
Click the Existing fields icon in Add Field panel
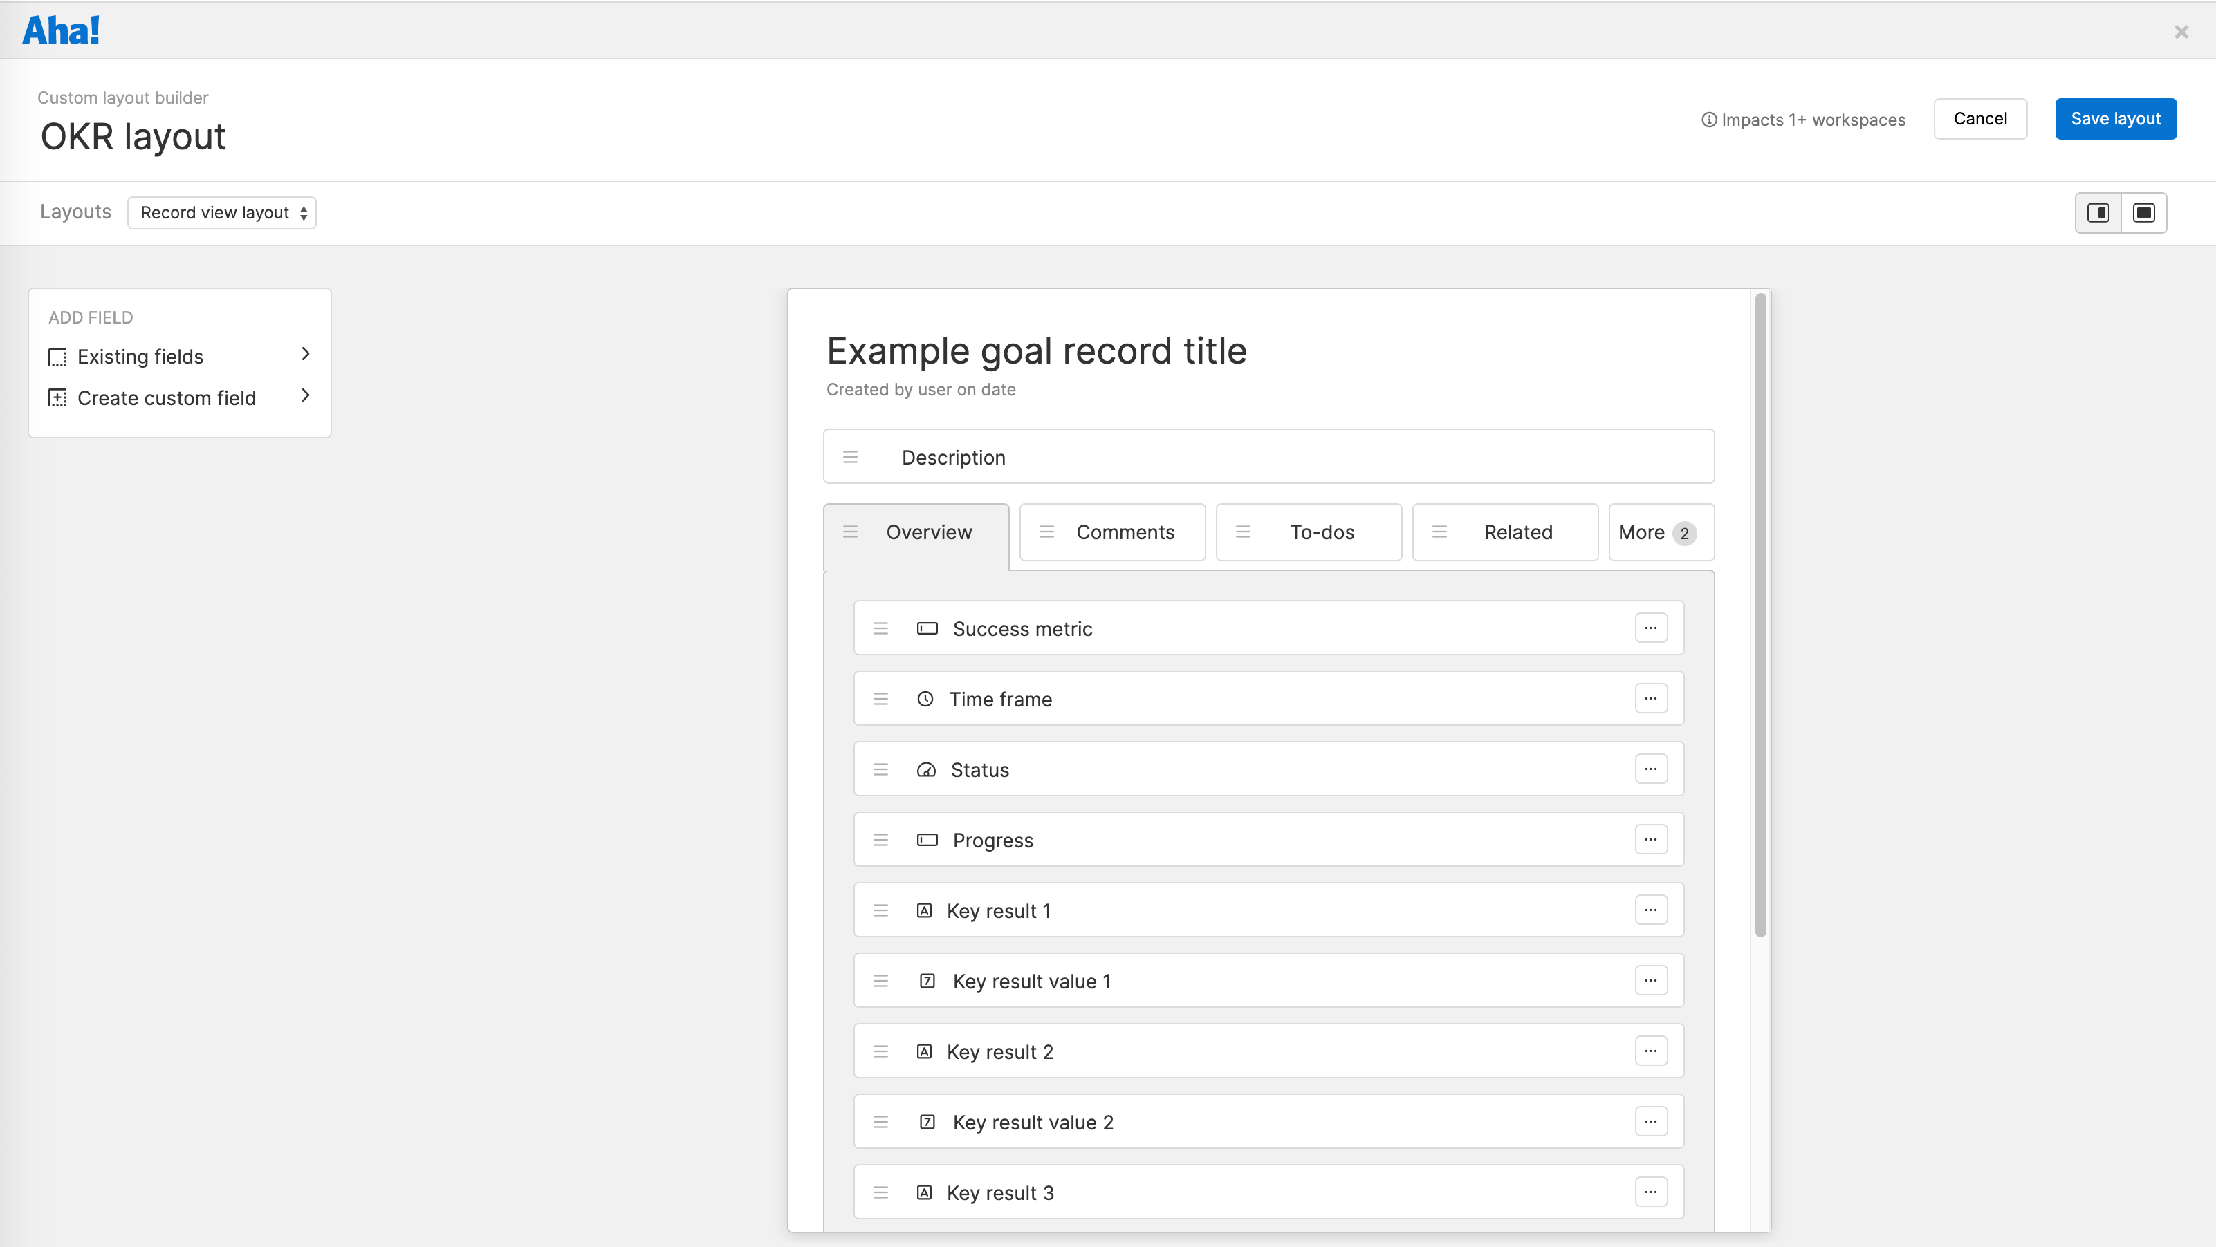click(x=57, y=357)
